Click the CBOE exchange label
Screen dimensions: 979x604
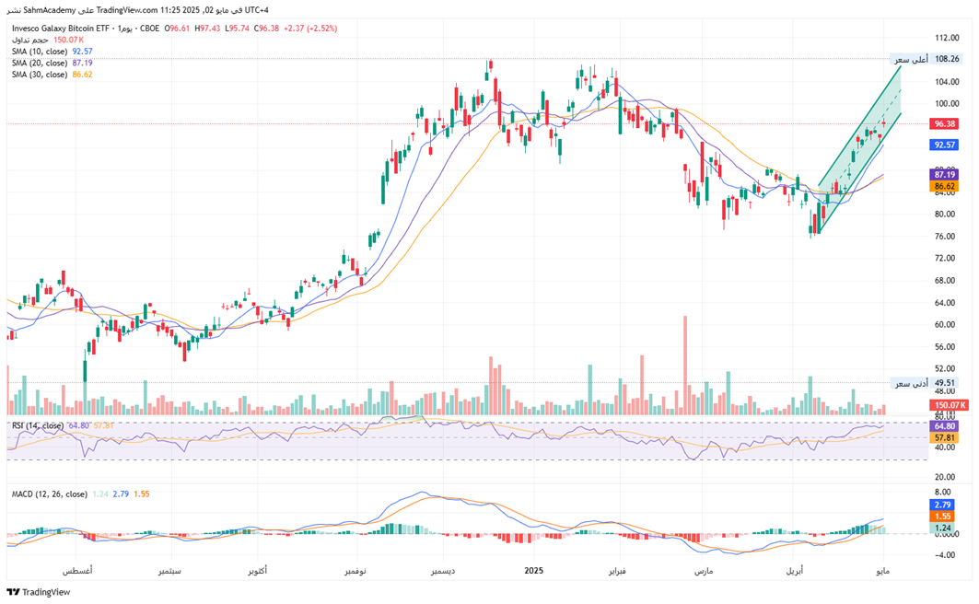click(x=149, y=29)
